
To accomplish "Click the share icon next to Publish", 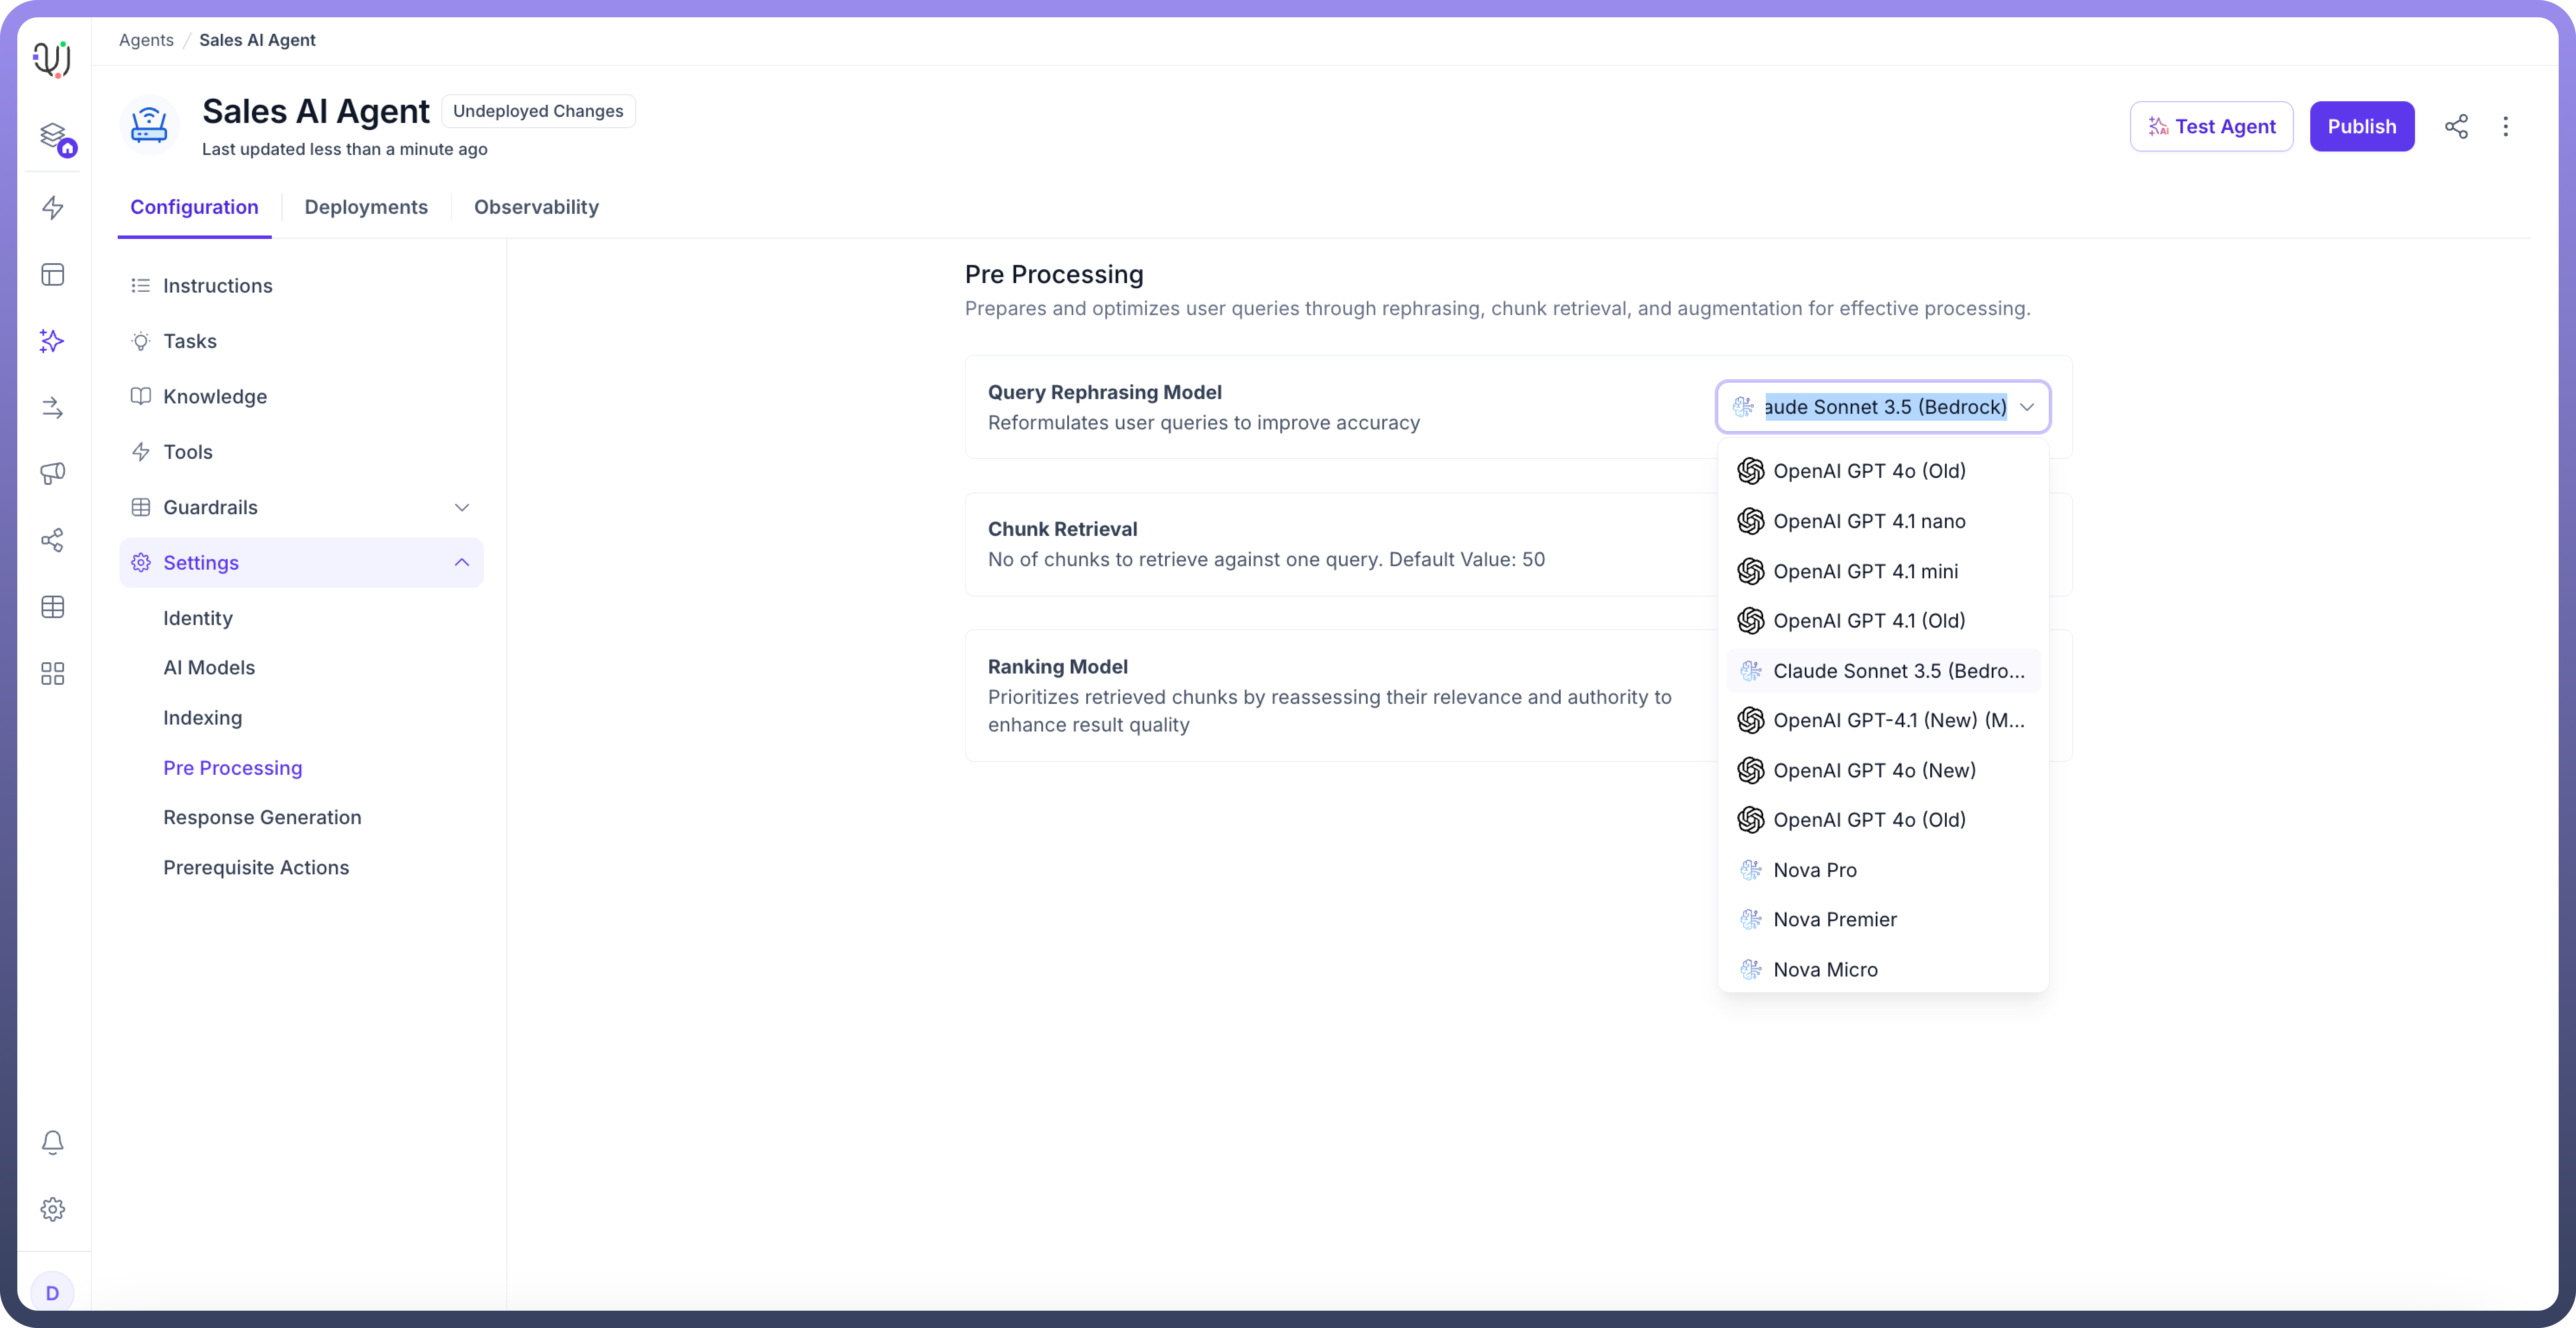I will click(2456, 126).
